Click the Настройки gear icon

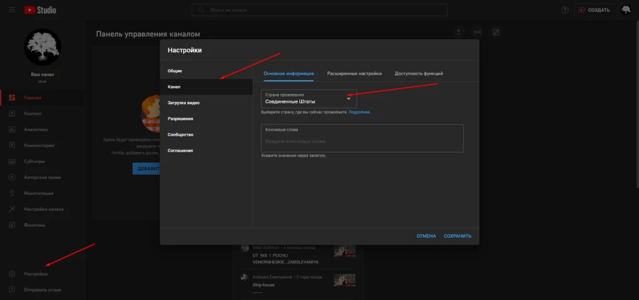coord(12,274)
